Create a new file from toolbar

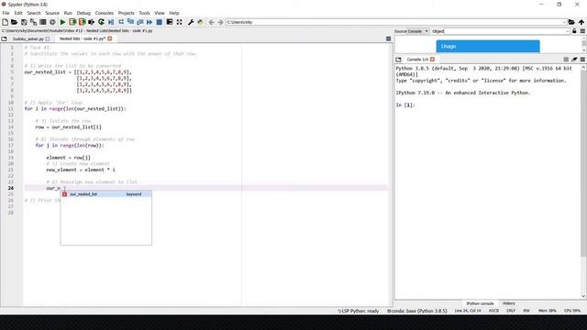[5, 22]
